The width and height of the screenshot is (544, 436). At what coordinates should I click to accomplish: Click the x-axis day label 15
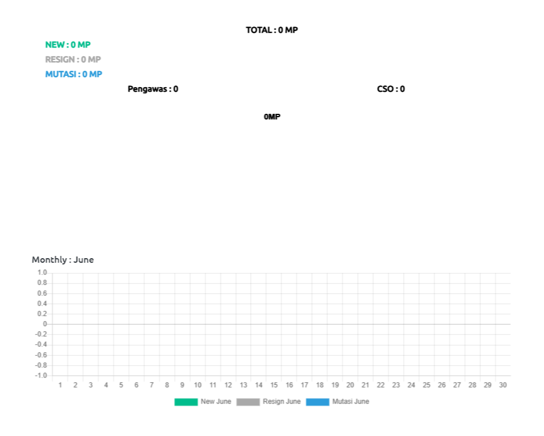click(x=274, y=385)
